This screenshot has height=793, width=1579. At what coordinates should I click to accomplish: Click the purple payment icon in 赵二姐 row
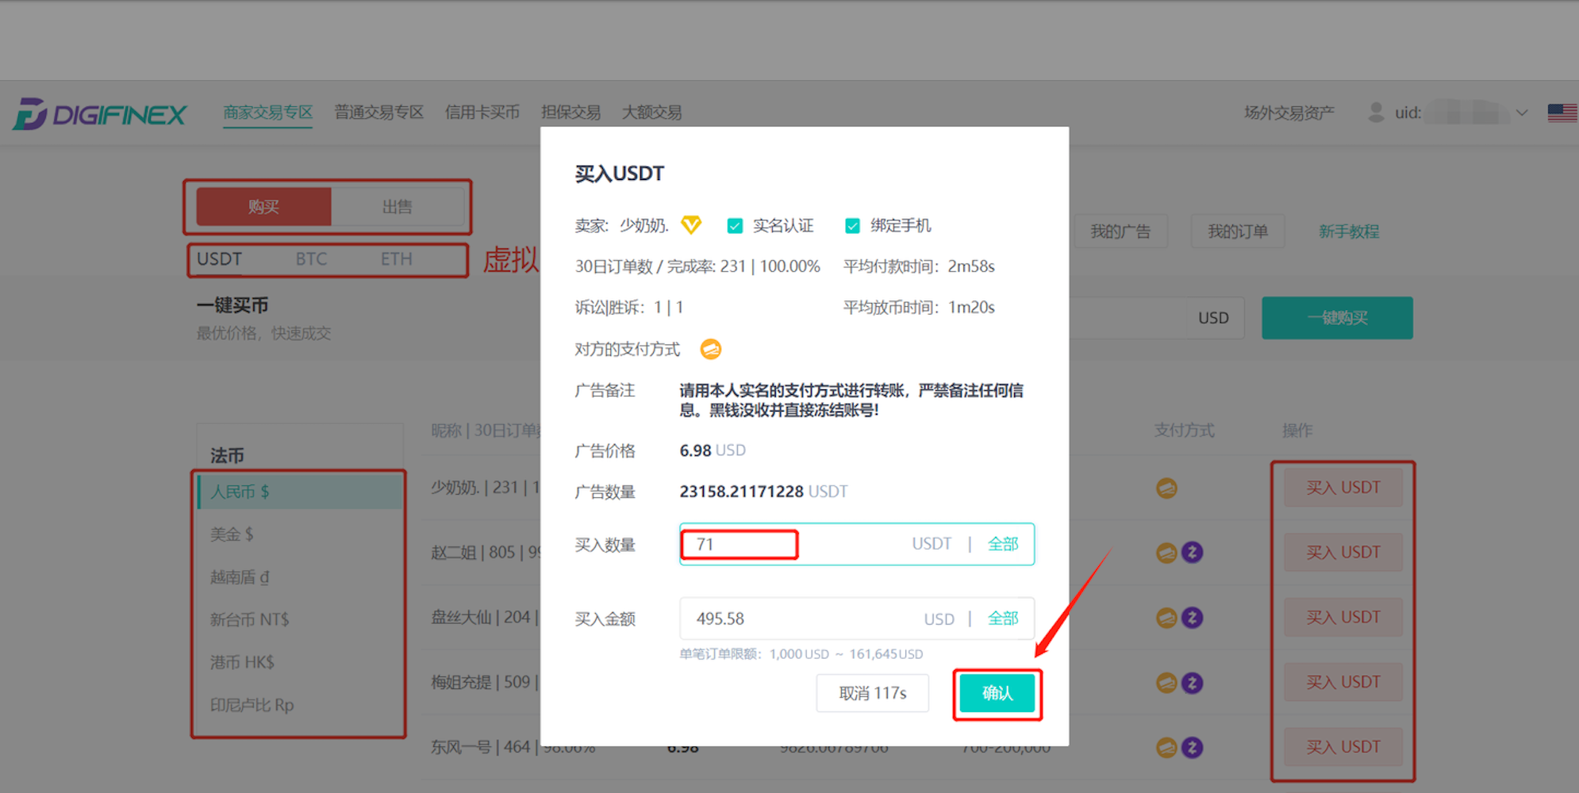(x=1193, y=553)
